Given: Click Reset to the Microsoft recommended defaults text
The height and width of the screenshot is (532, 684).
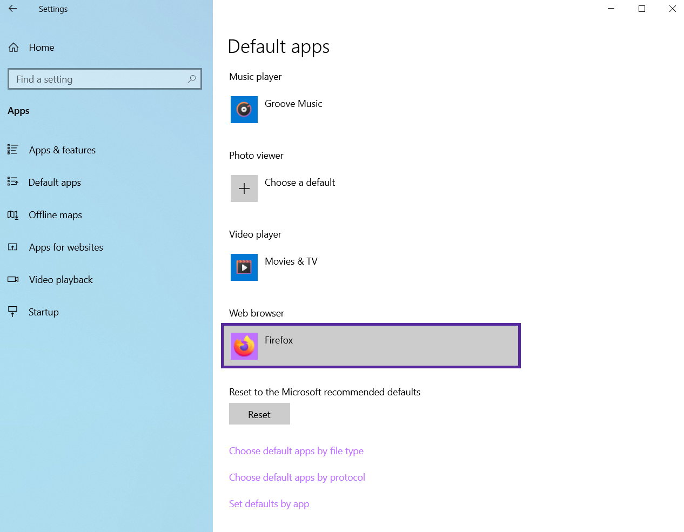Looking at the screenshot, I should point(325,392).
